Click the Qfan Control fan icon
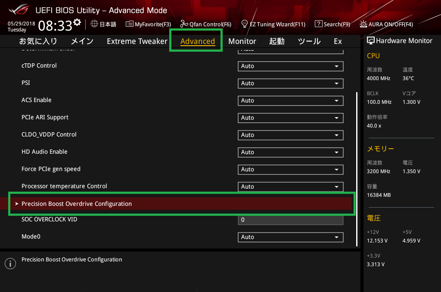The width and height of the screenshot is (441, 292). pos(184,24)
